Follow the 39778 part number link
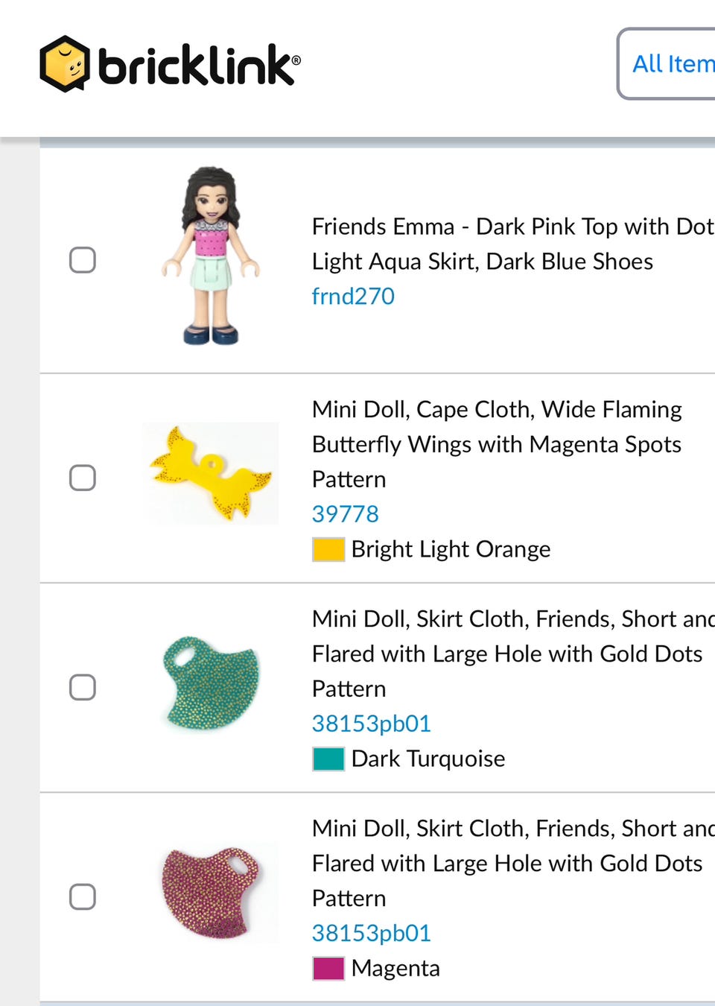This screenshot has width=715, height=1006. [345, 514]
